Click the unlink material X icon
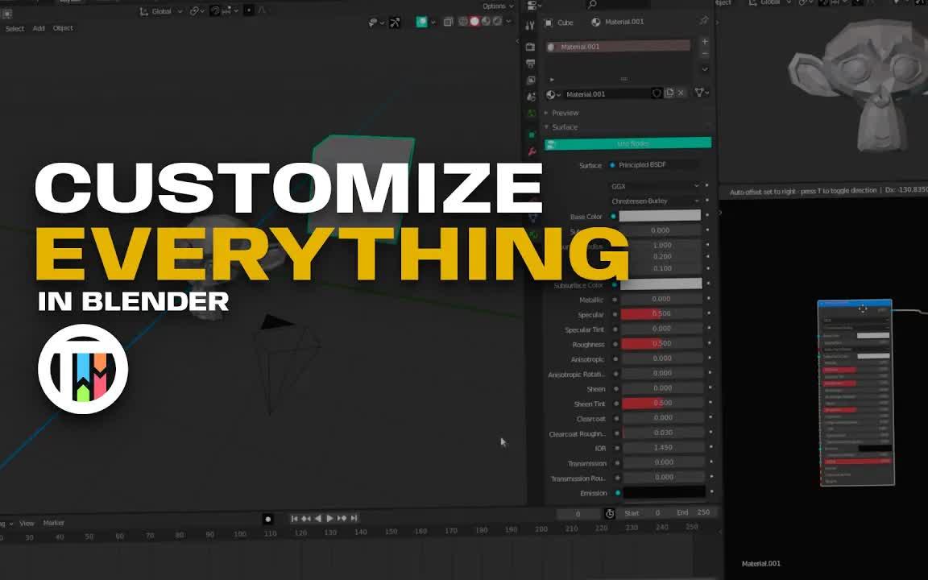 coord(681,93)
